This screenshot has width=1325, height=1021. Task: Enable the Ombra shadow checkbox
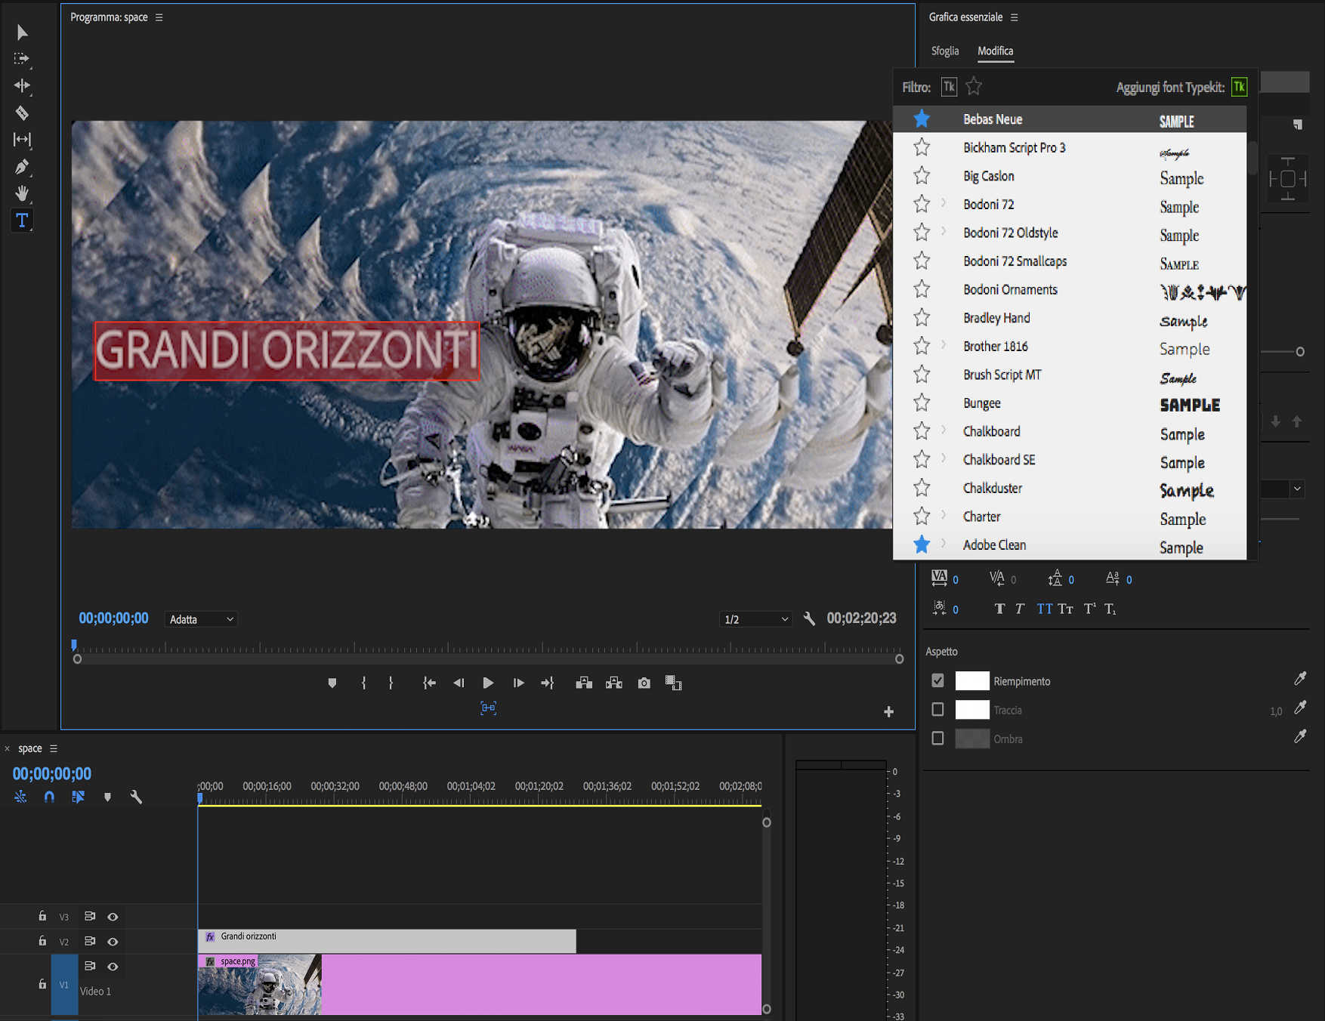point(937,739)
